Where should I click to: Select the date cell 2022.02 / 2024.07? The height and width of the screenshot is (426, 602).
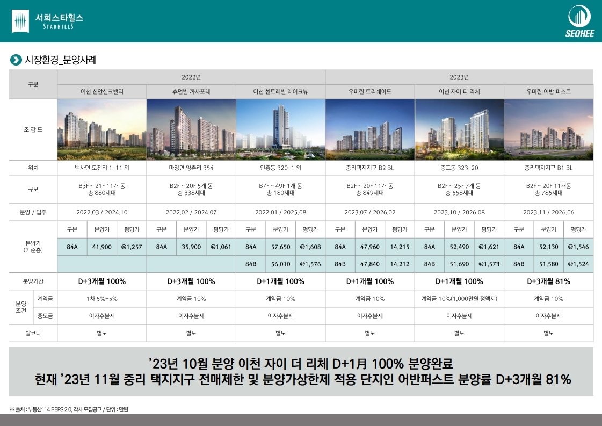click(191, 212)
